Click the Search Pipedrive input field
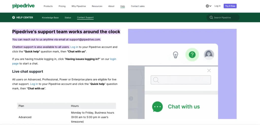260x125 pixels. point(223,17)
